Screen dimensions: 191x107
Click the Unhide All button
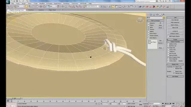175,31
